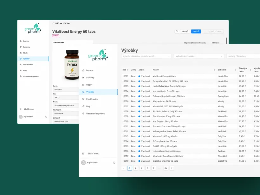
Task: Click the logout power icon beside superadmin in front window
Action: click(114, 162)
